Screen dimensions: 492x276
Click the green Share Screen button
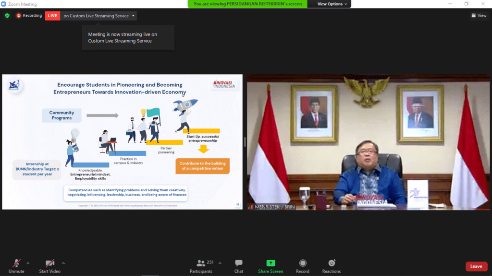coord(271,266)
